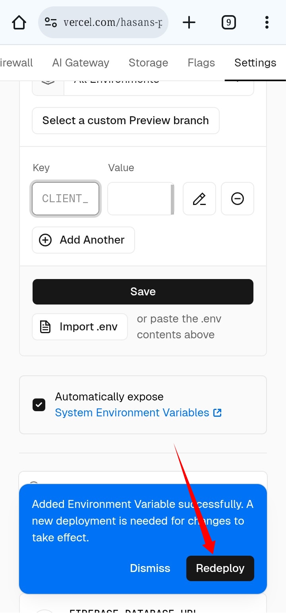286x613 pixels.
Task: Open a new tab with plus icon
Action: click(189, 22)
